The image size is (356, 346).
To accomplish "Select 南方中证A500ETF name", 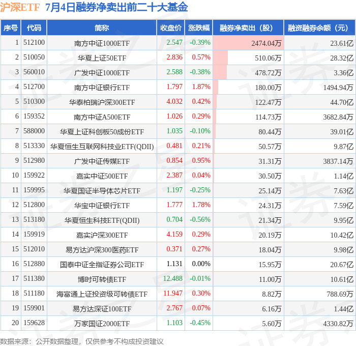I will pos(102,117).
